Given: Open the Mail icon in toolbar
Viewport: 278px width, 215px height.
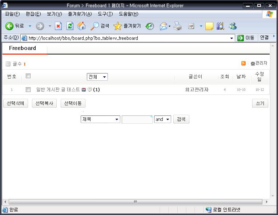Looking at the screenshot, I should coord(164,26).
